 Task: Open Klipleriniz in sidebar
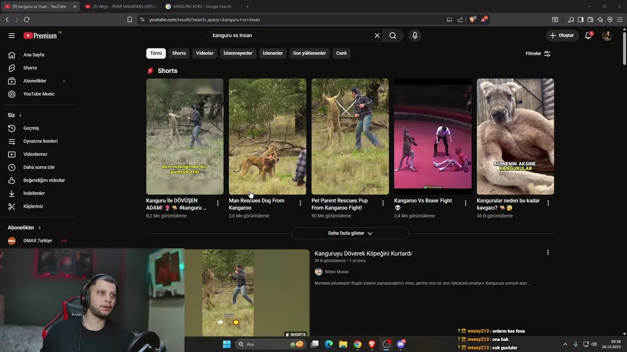tap(33, 206)
